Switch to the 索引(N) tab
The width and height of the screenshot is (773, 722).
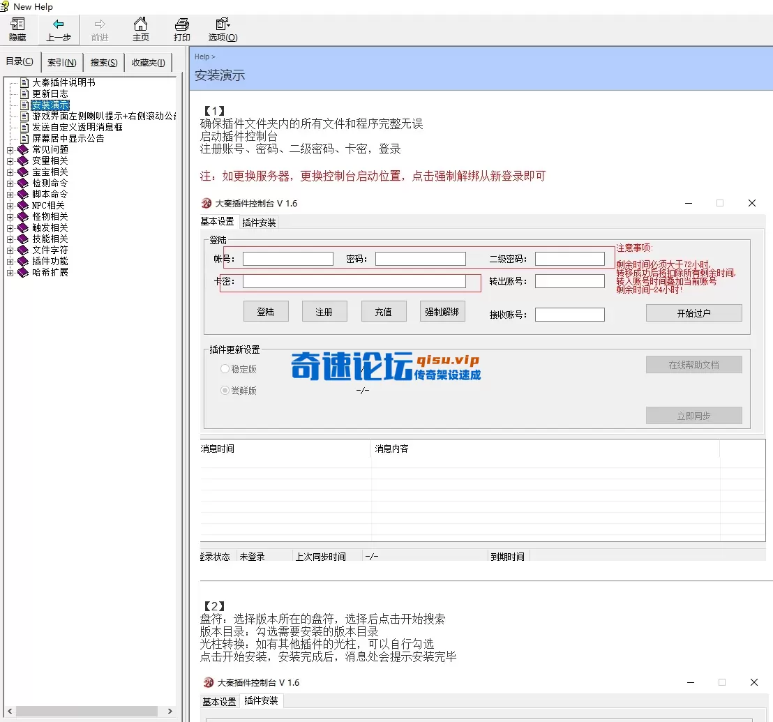61,61
